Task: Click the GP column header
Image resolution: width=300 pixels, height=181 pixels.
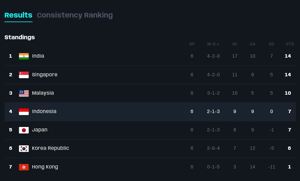Action: coord(192,44)
